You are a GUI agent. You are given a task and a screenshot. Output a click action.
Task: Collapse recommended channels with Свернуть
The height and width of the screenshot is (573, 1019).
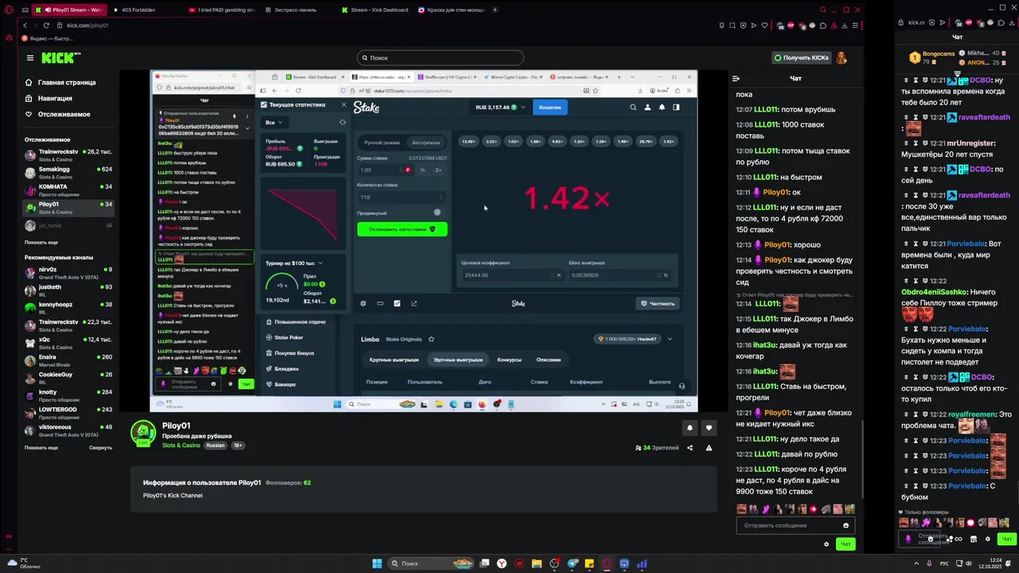[100, 447]
